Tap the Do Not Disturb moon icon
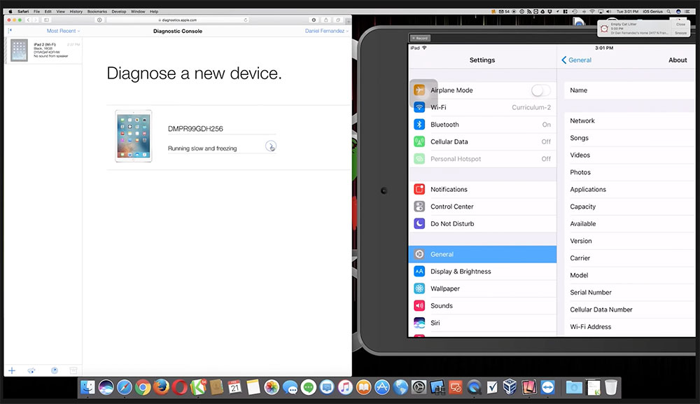Viewport: 700px width, 404px height. coord(419,223)
